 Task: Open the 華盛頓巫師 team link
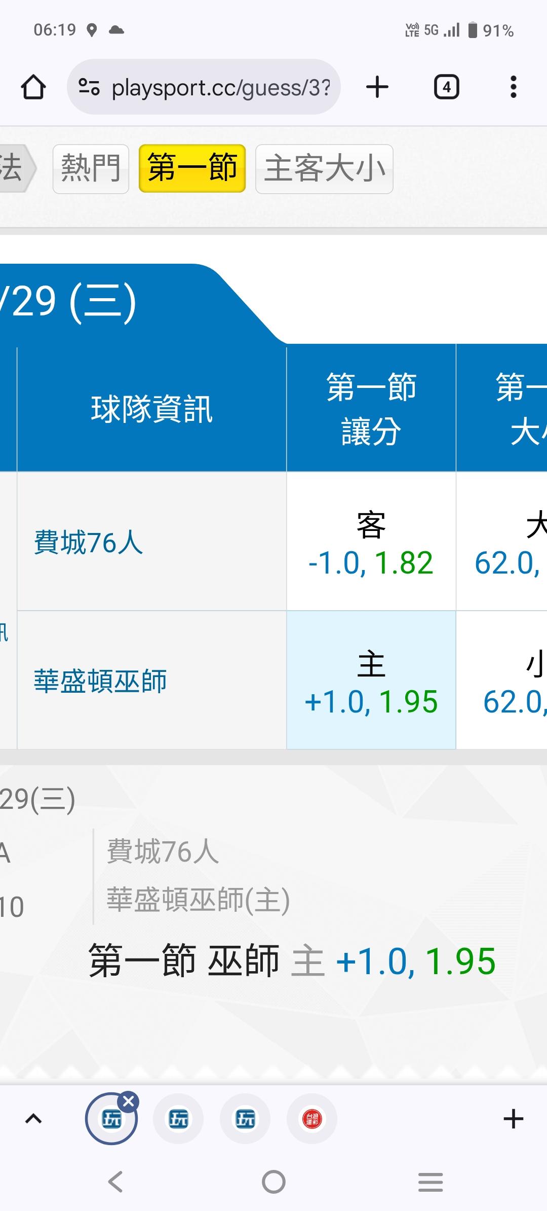(100, 681)
